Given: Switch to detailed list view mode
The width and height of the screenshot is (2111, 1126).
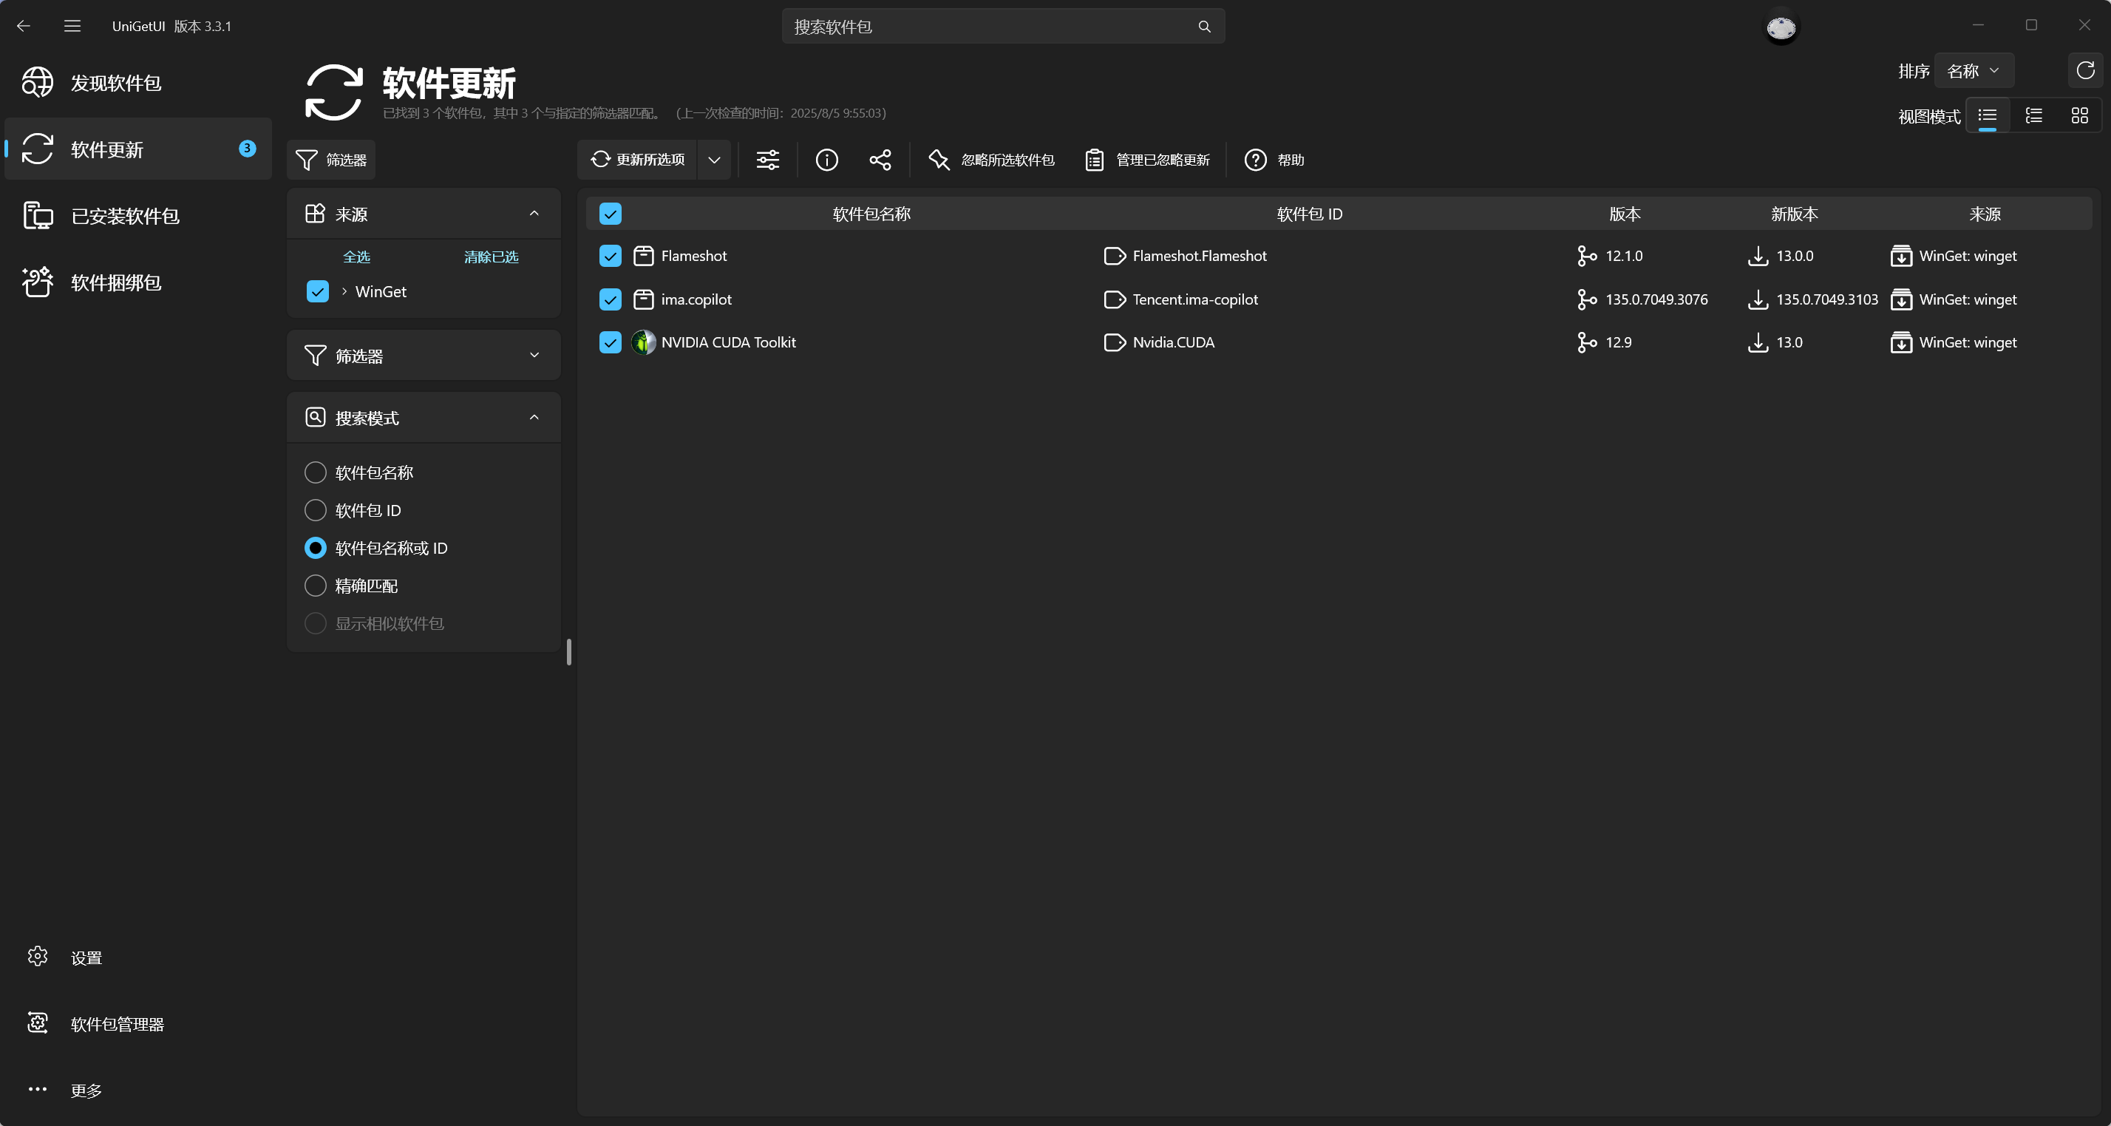Looking at the screenshot, I should point(2033,115).
